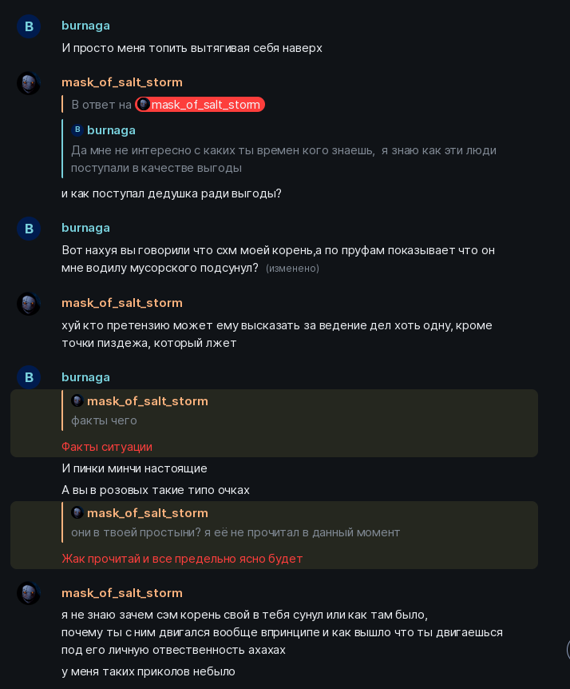
Task: Jump to quoted message 'они в твоей простыни?'
Action: point(235,532)
